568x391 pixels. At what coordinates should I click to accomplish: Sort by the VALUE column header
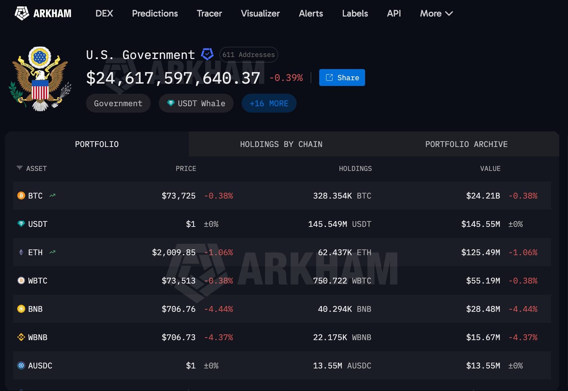(x=490, y=169)
